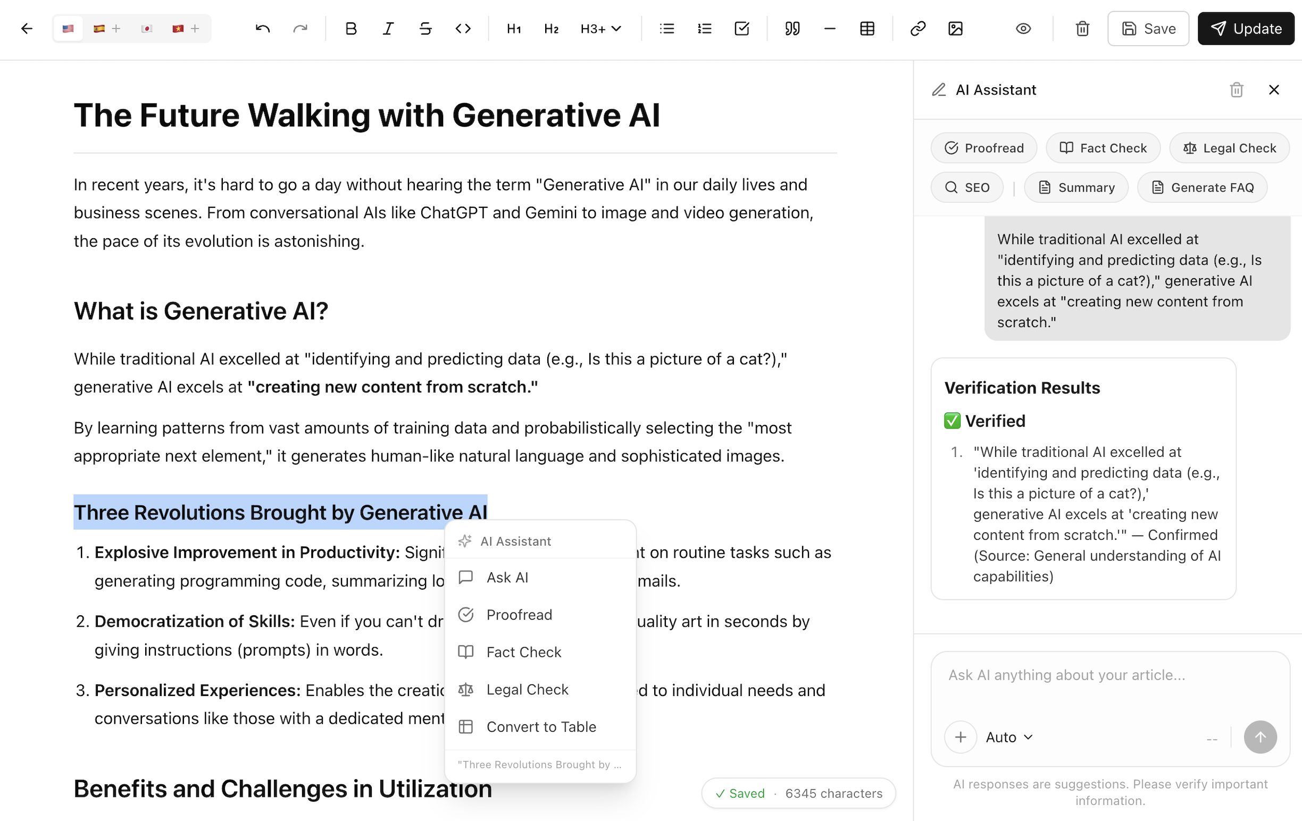Click the Verification Results heading
This screenshot has height=821, width=1302.
pos(1022,388)
